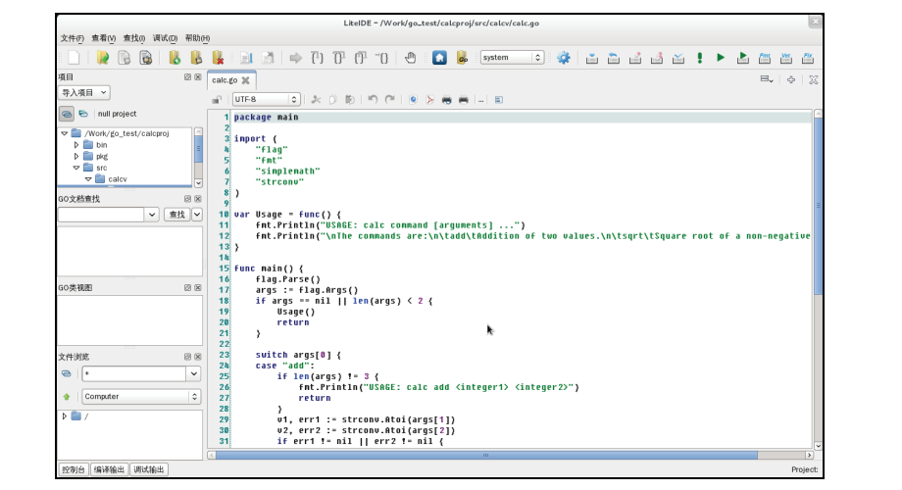Click the Fix toolbar icon
This screenshot has height=490, width=902.
point(808,58)
